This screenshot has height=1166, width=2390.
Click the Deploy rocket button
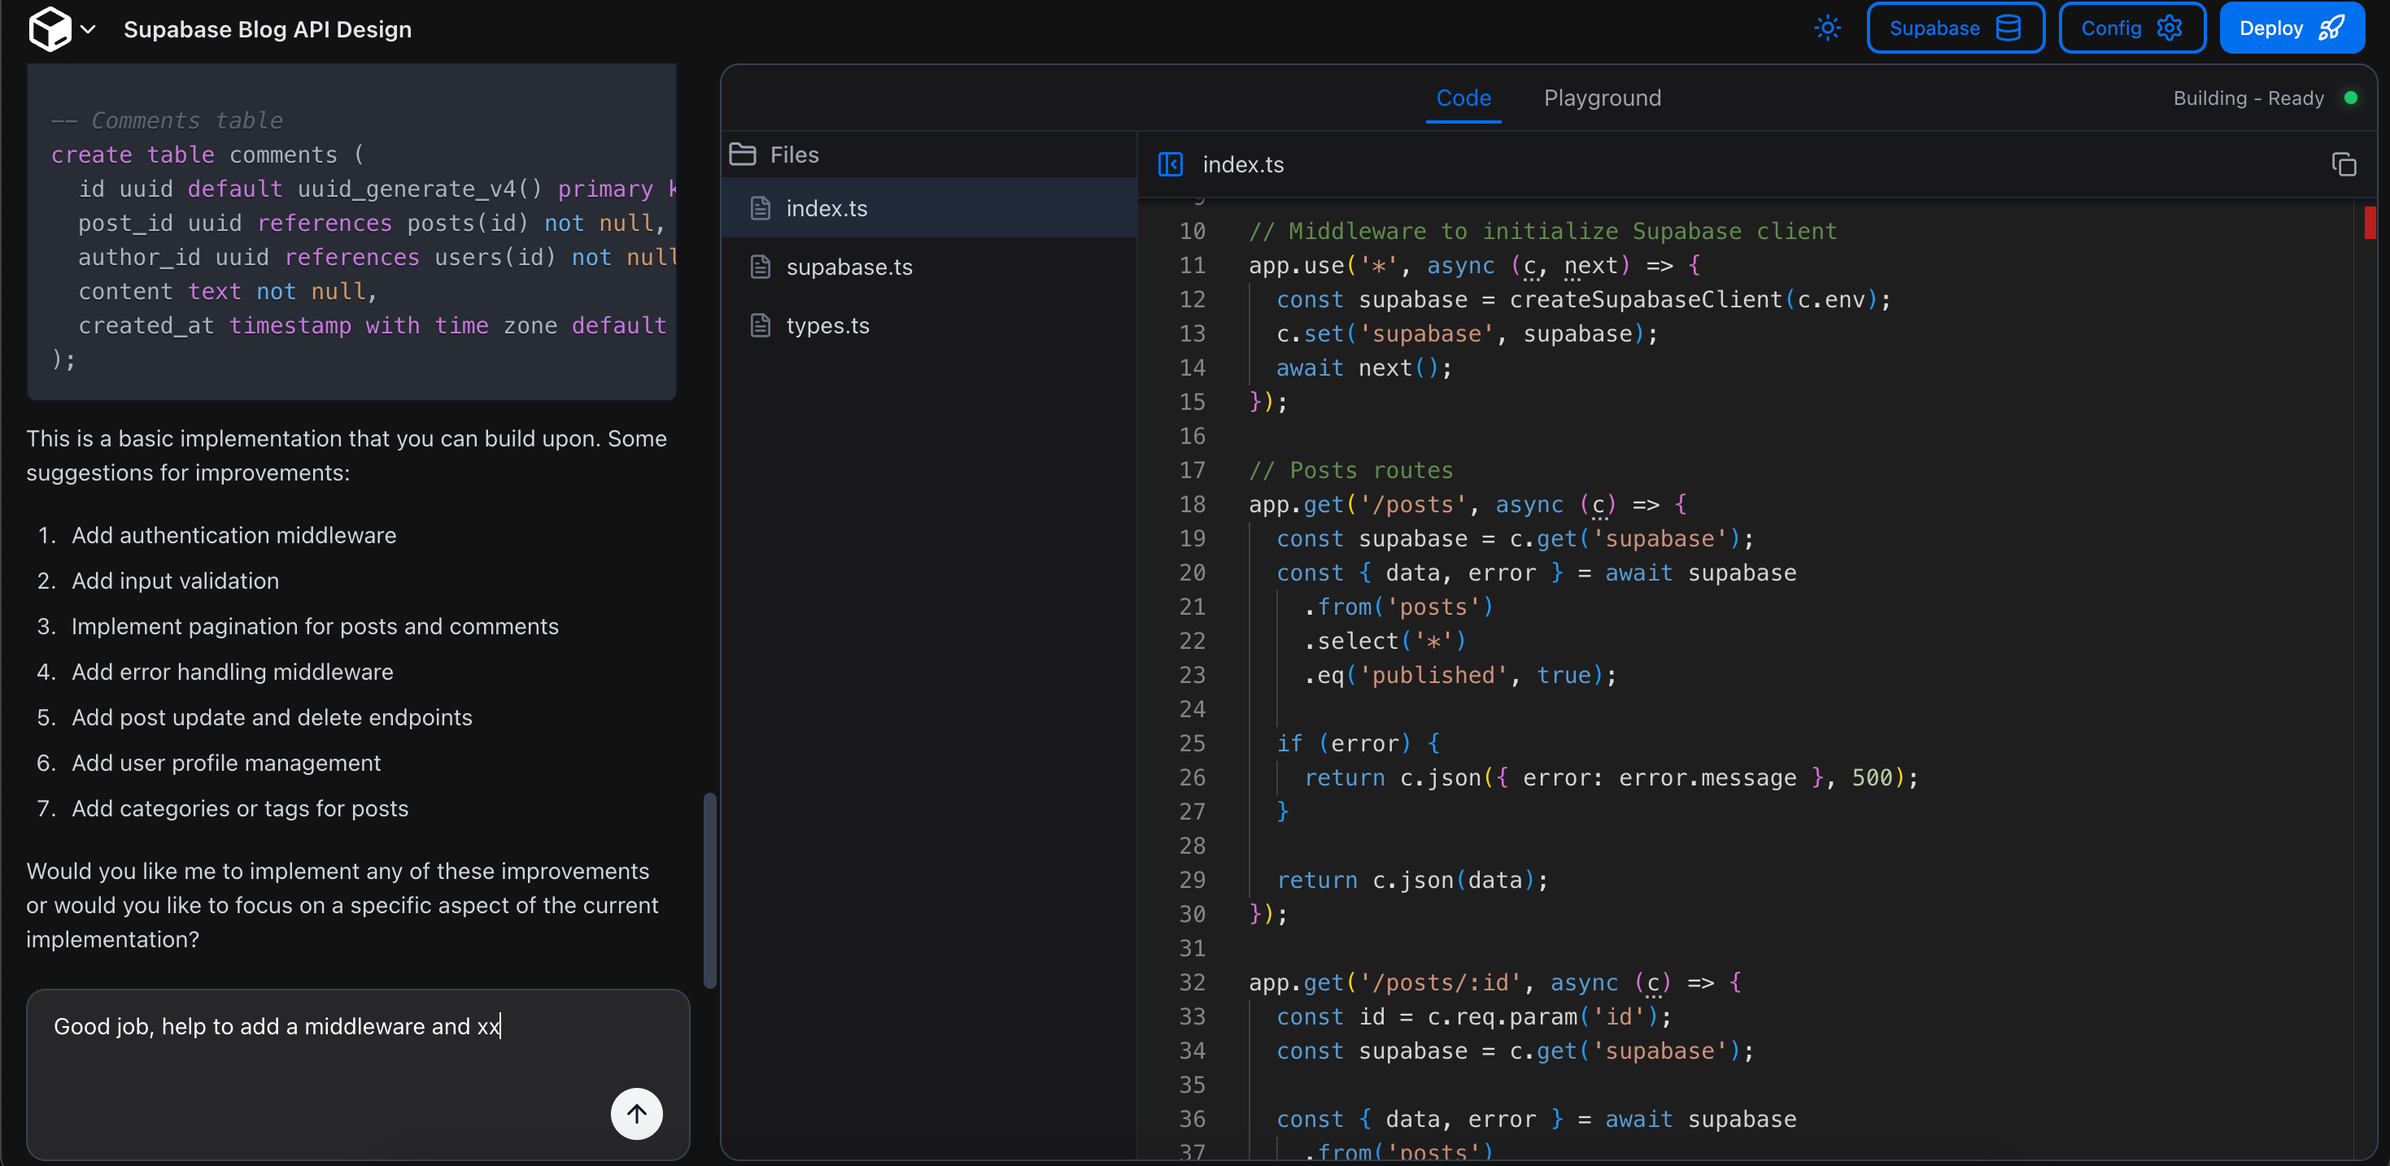[2290, 28]
